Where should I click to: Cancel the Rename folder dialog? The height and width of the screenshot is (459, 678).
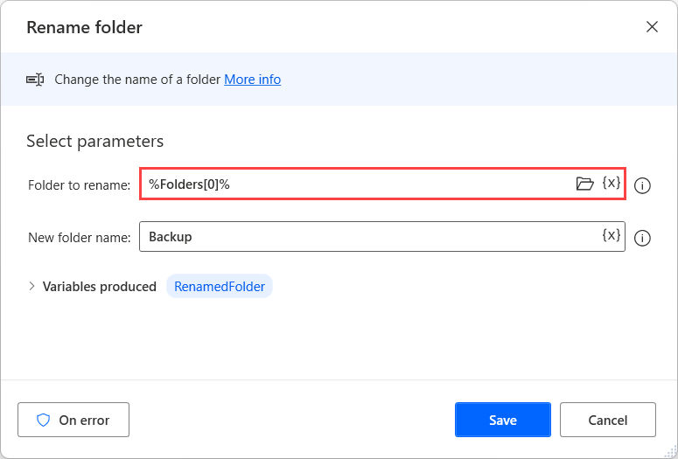(x=607, y=420)
